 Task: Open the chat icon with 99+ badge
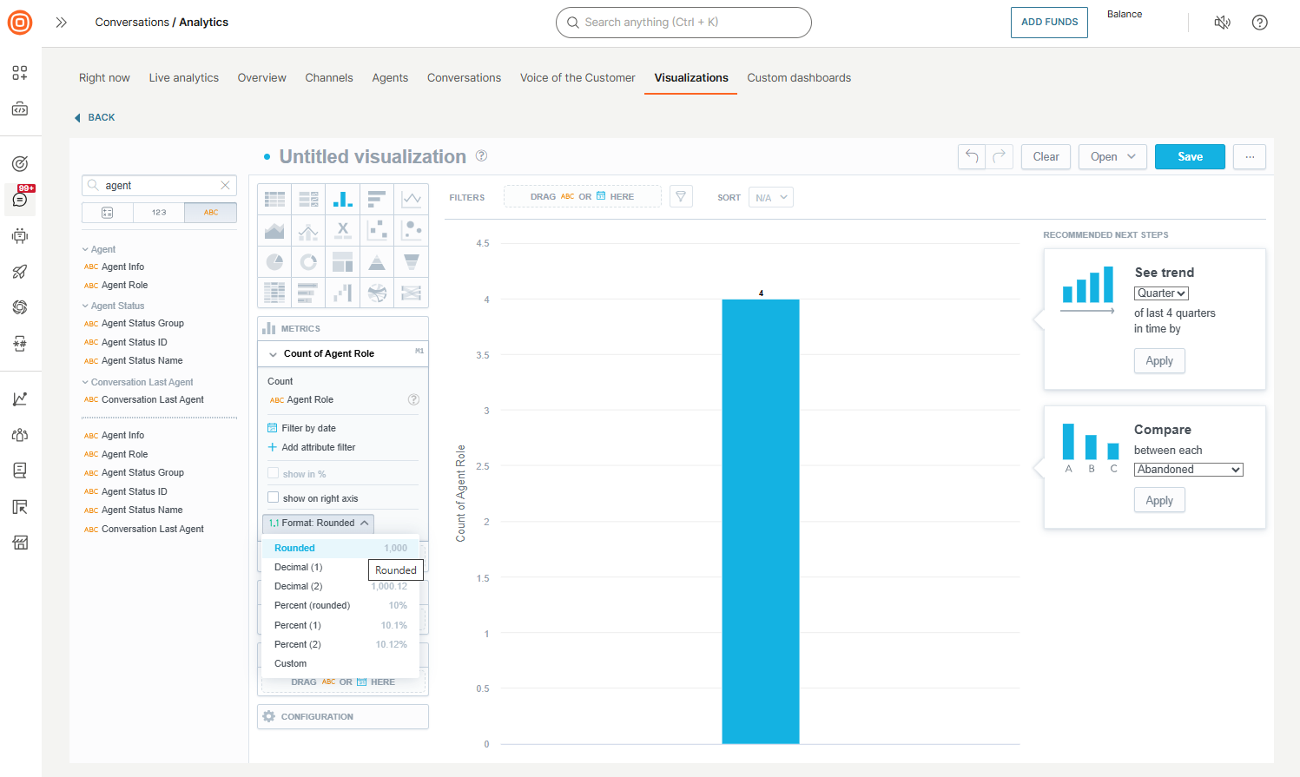(19, 200)
